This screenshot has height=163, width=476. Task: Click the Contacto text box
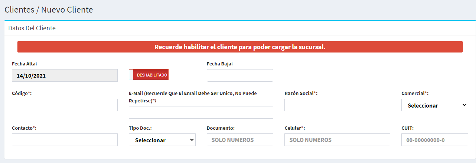(x=65, y=140)
